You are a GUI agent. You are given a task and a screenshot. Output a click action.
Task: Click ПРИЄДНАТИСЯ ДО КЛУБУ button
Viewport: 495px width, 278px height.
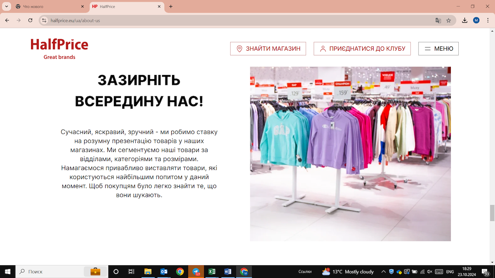click(x=362, y=49)
